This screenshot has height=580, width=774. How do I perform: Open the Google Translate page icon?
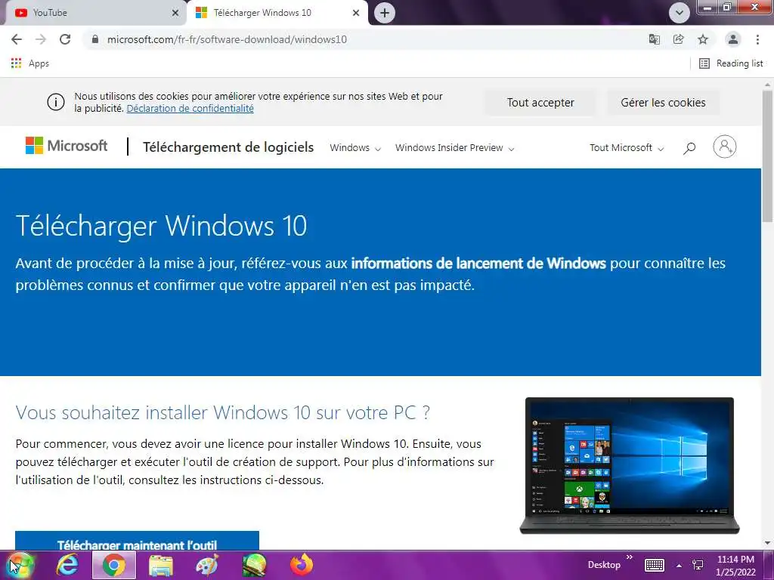click(654, 39)
